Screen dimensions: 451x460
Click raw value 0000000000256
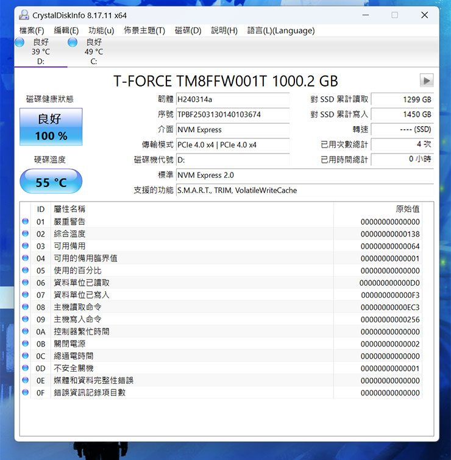390,320
